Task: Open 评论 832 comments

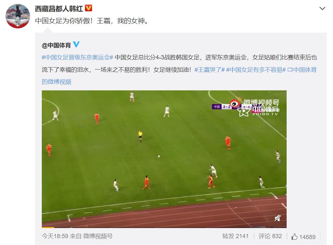Action: tap(270, 236)
